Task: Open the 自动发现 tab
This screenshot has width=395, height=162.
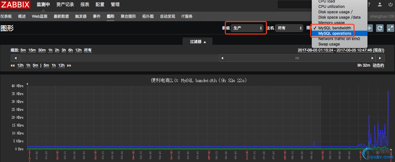Action: pyautogui.click(x=167, y=16)
